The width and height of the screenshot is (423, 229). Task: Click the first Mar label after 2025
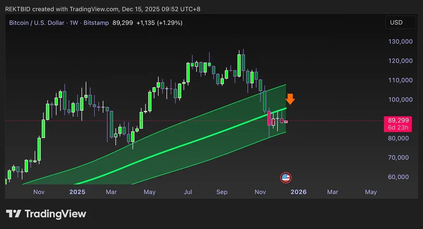(111, 192)
